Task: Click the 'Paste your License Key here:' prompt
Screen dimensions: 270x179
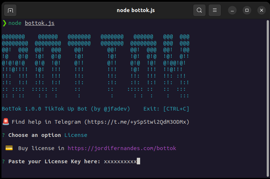Action: point(54,161)
